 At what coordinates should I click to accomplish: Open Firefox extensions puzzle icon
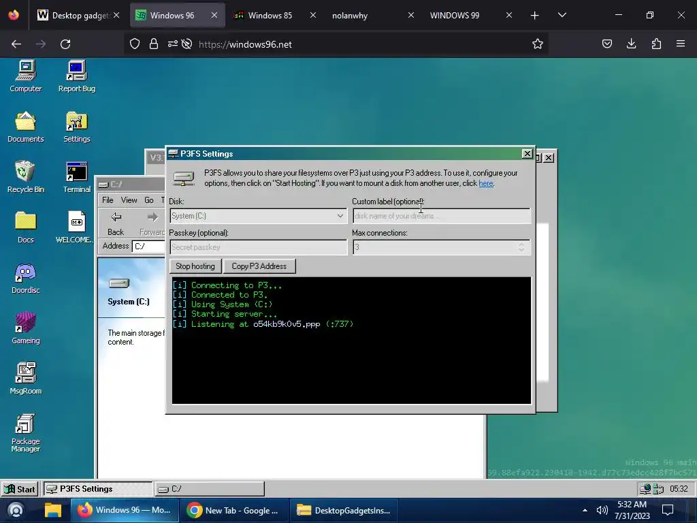click(656, 44)
